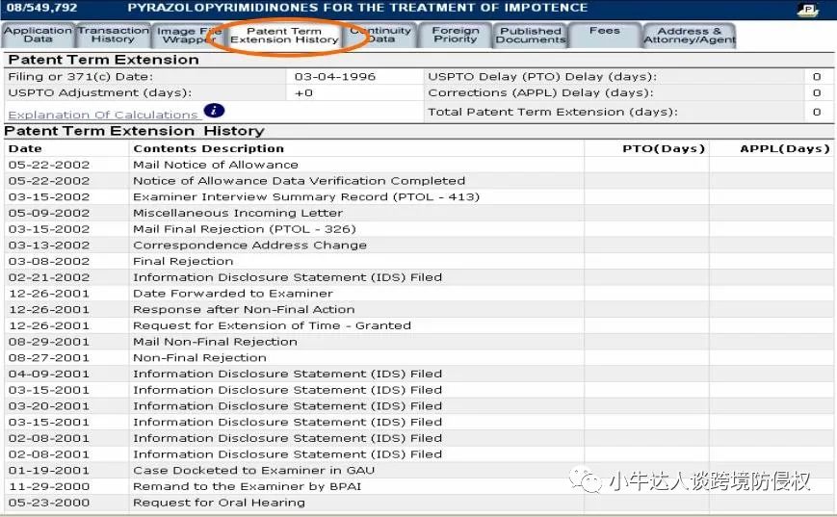Image resolution: width=837 pixels, height=517 pixels.
Task: Open the Explanation Of Calculations link
Action: point(103,115)
